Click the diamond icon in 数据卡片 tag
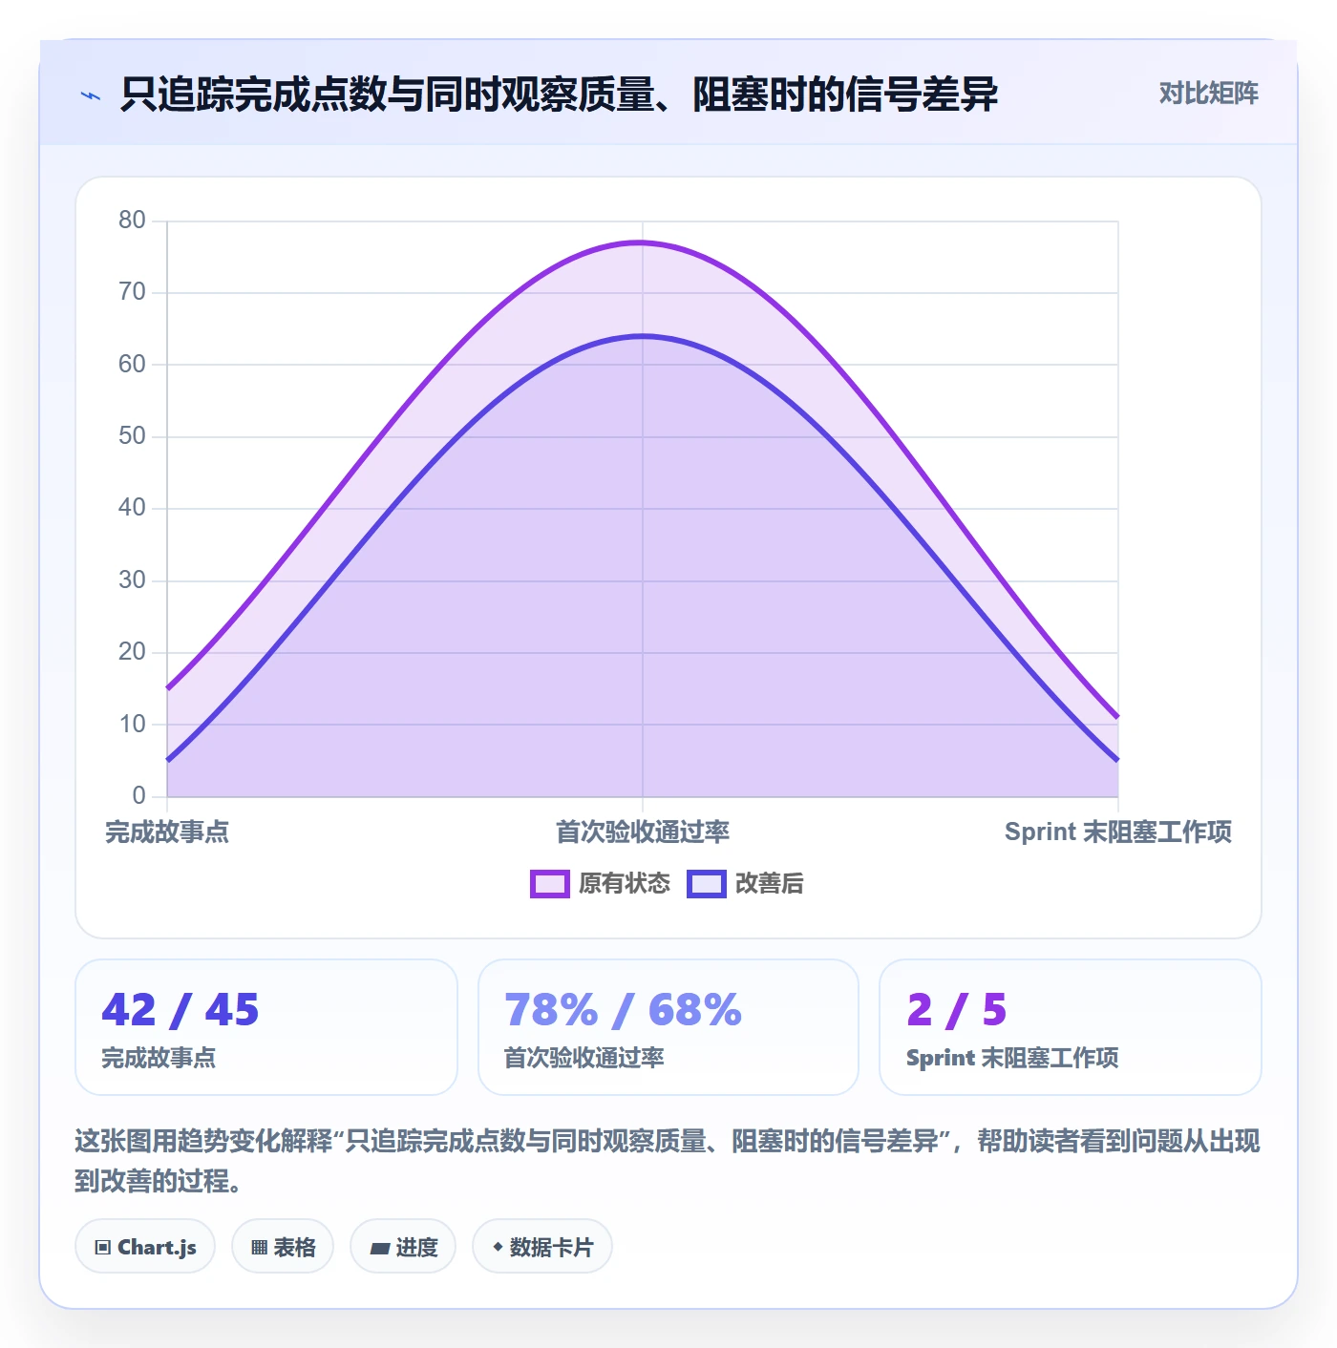Image resolution: width=1337 pixels, height=1348 pixels. click(498, 1247)
